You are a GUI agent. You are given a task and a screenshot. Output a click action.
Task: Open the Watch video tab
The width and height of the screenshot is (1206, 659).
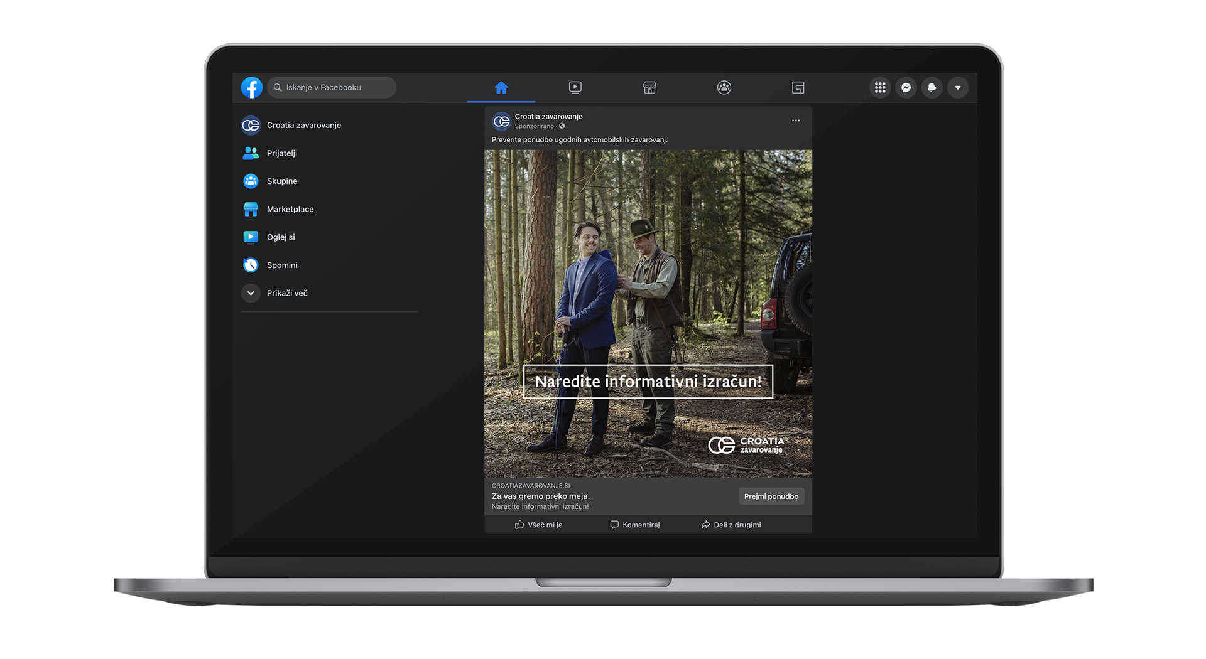click(575, 88)
